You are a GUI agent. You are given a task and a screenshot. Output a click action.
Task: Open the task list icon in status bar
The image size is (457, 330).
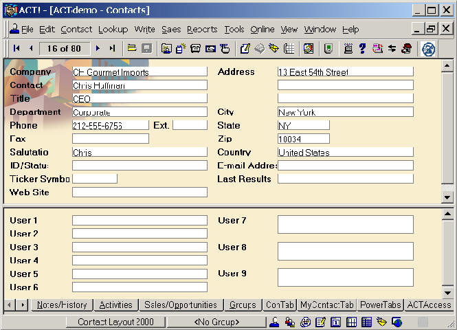click(x=321, y=322)
